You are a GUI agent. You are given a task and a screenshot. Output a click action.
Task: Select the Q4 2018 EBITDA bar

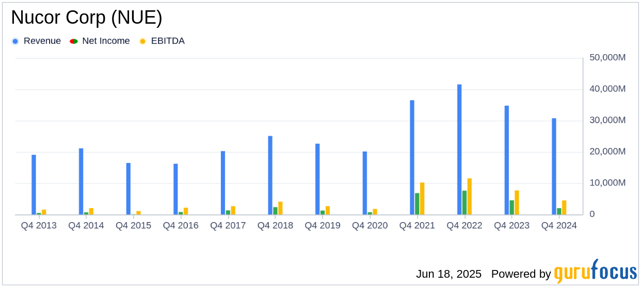(x=280, y=208)
